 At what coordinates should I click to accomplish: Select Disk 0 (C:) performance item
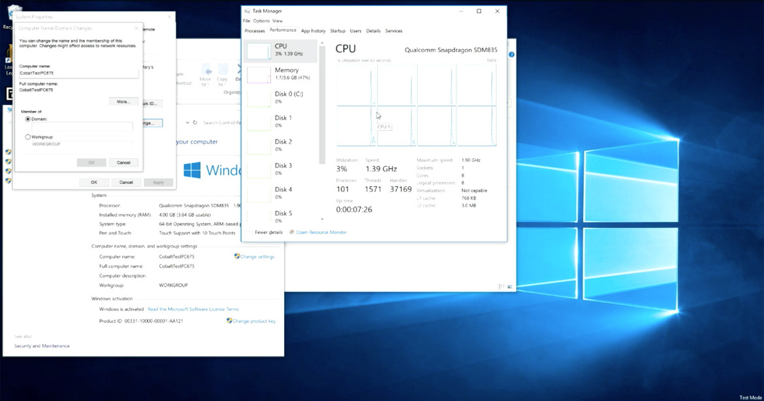click(x=282, y=98)
